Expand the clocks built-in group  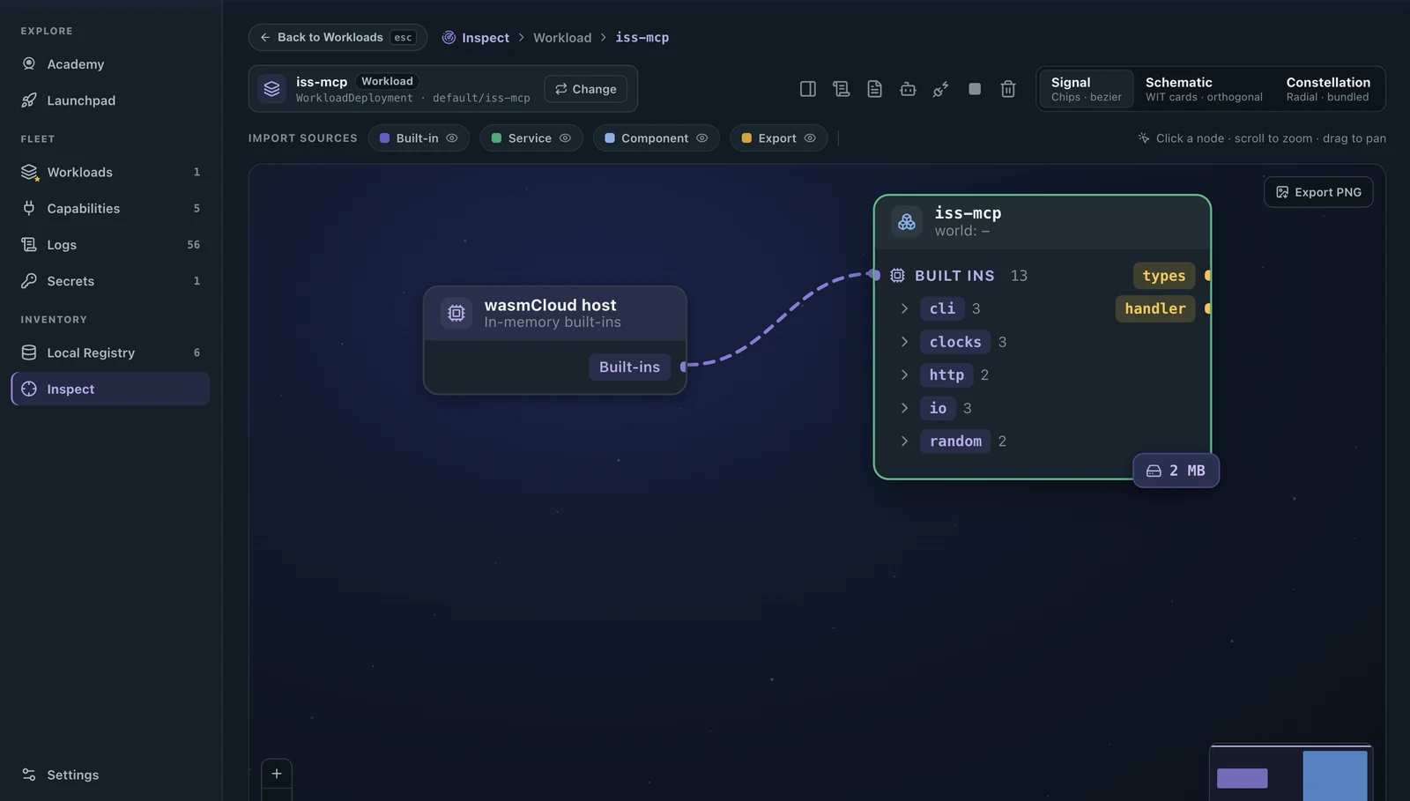[x=904, y=342]
